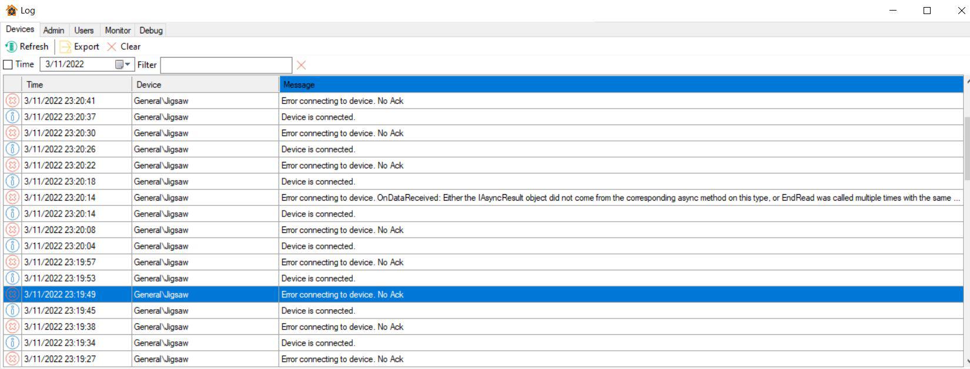Click error icon on 23:20:41 log row

(12, 101)
